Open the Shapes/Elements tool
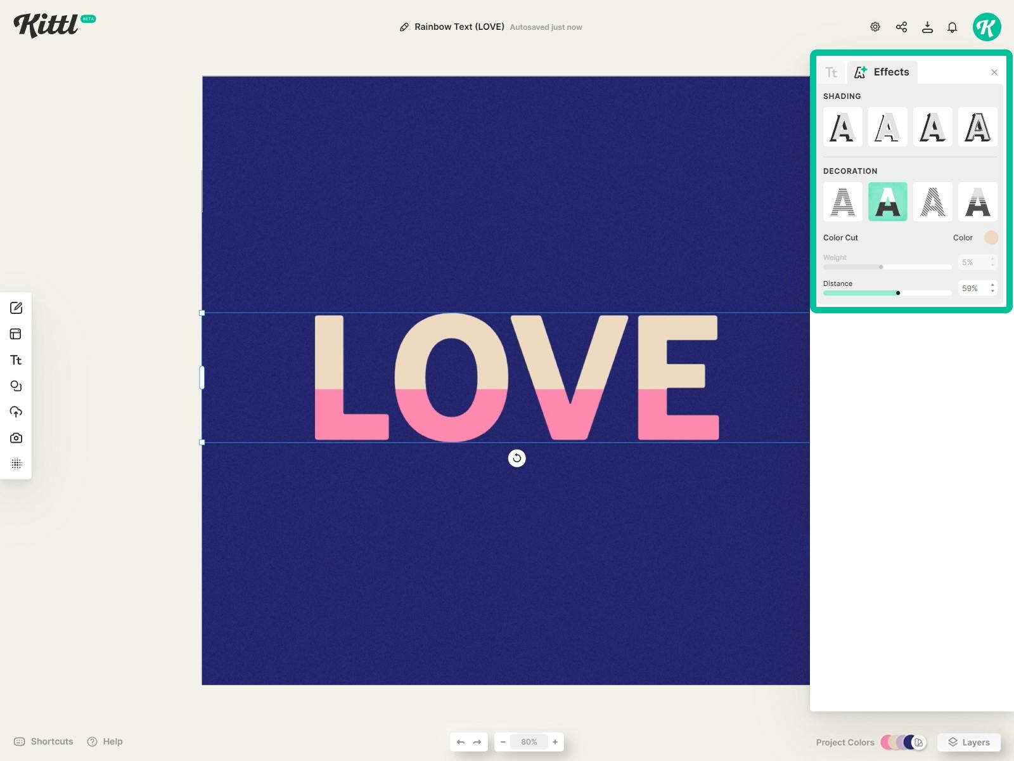Viewport: 1014px width, 761px height. tap(16, 386)
